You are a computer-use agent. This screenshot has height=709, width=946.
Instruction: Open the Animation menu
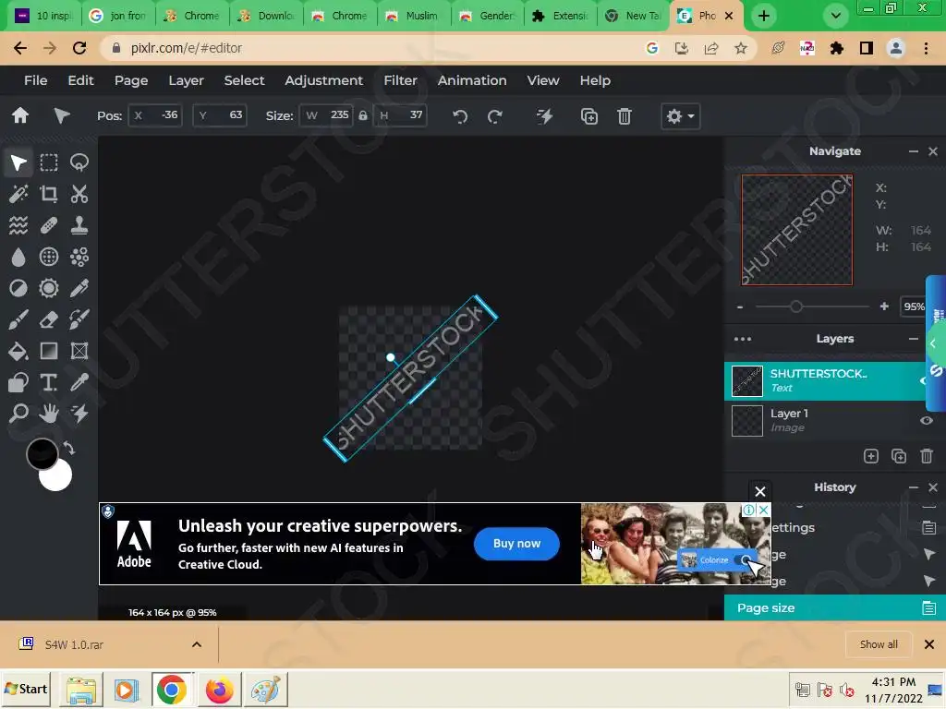472,80
